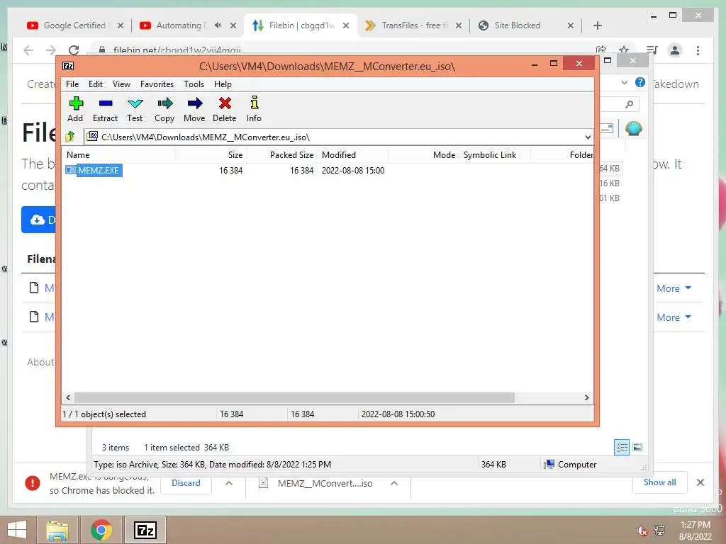The height and width of the screenshot is (544, 726).
Task: Expand options for the MEMZ__MConvert iso download
Action: pos(394,483)
